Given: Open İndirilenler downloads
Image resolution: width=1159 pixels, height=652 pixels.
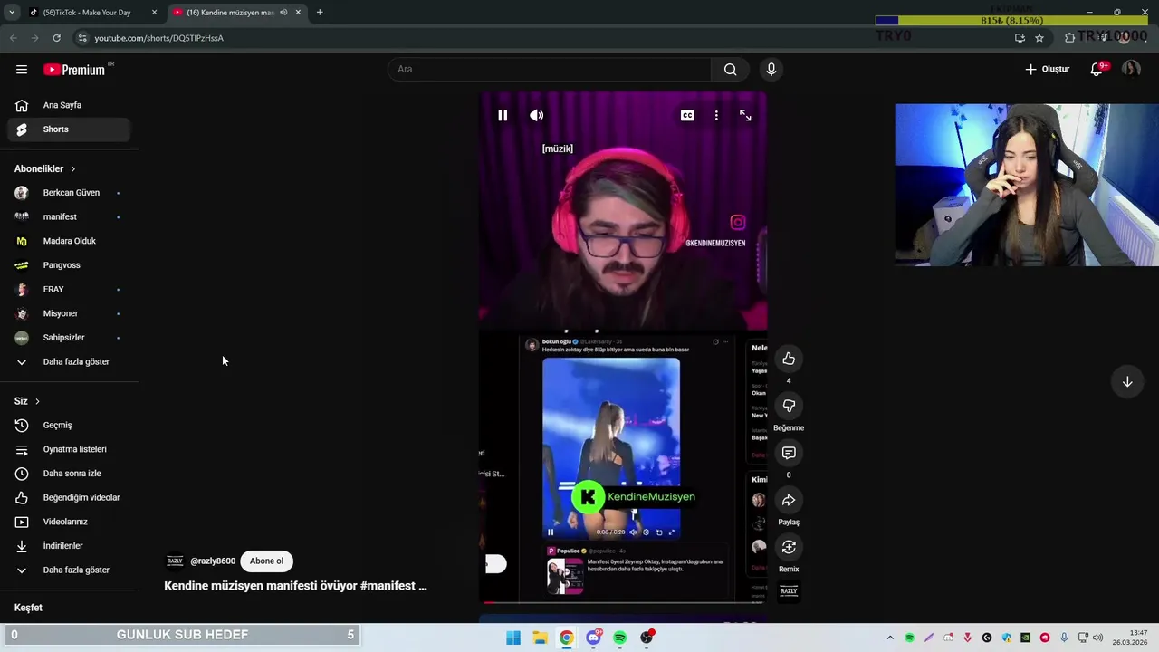Looking at the screenshot, I should click(x=69, y=546).
